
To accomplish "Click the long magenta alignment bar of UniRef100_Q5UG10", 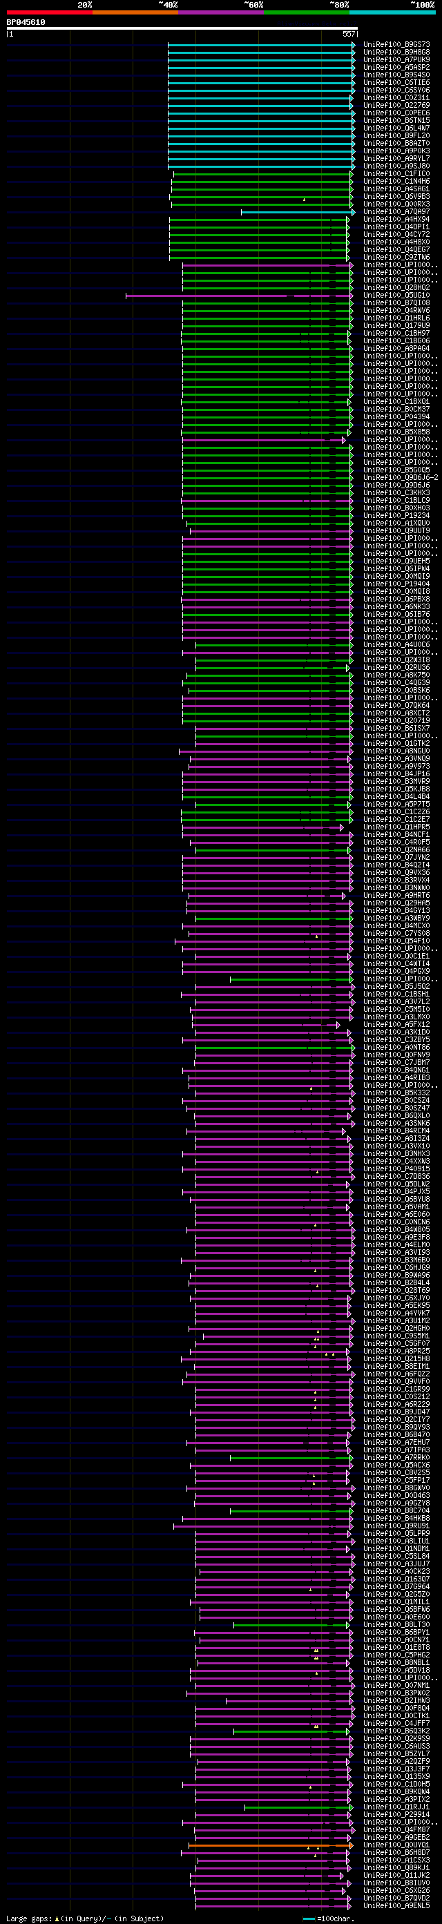I will [240, 296].
